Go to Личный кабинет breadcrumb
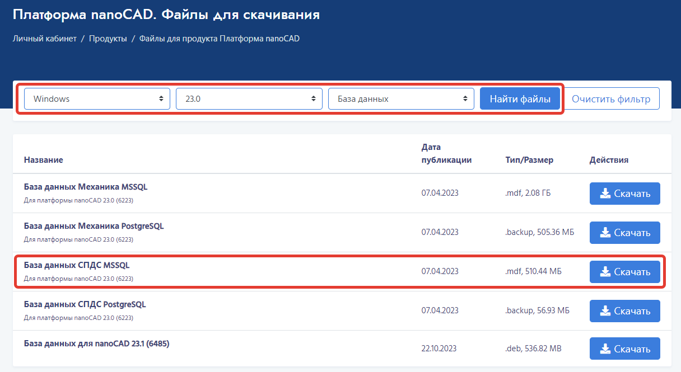681x372 pixels. click(x=45, y=39)
